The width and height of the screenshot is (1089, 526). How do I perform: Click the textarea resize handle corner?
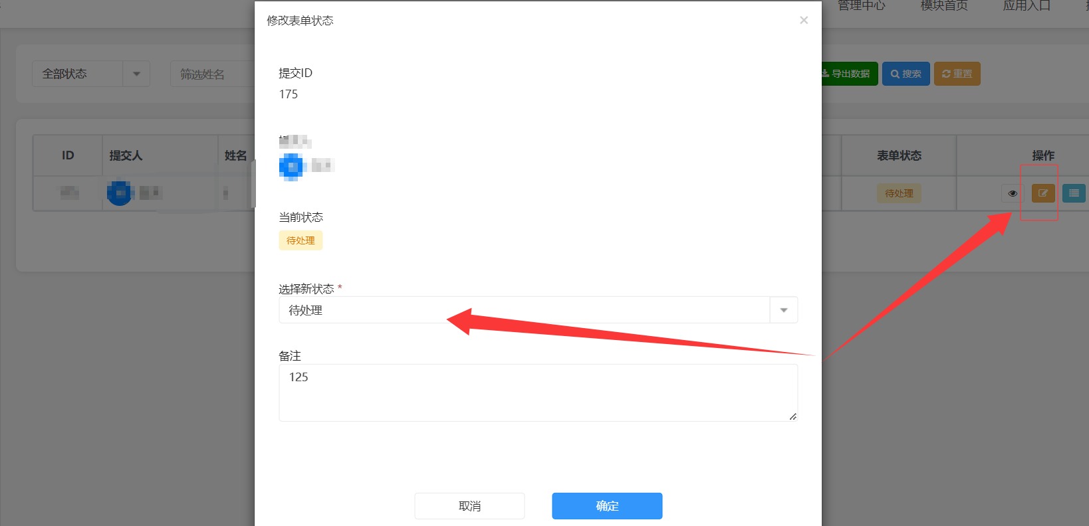(792, 416)
